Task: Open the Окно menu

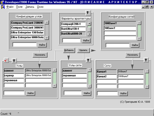Action: tap(40, 7)
